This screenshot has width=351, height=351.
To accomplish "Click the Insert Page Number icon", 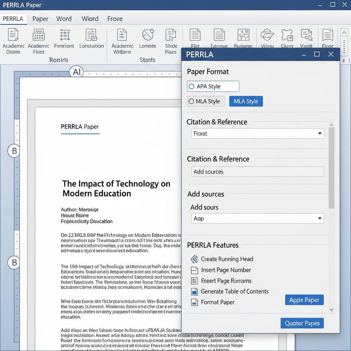I will 194,270.
